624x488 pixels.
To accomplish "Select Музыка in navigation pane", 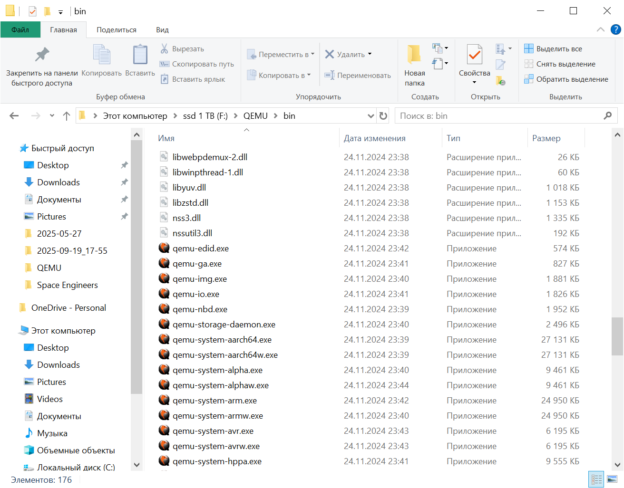I will click(x=52, y=433).
